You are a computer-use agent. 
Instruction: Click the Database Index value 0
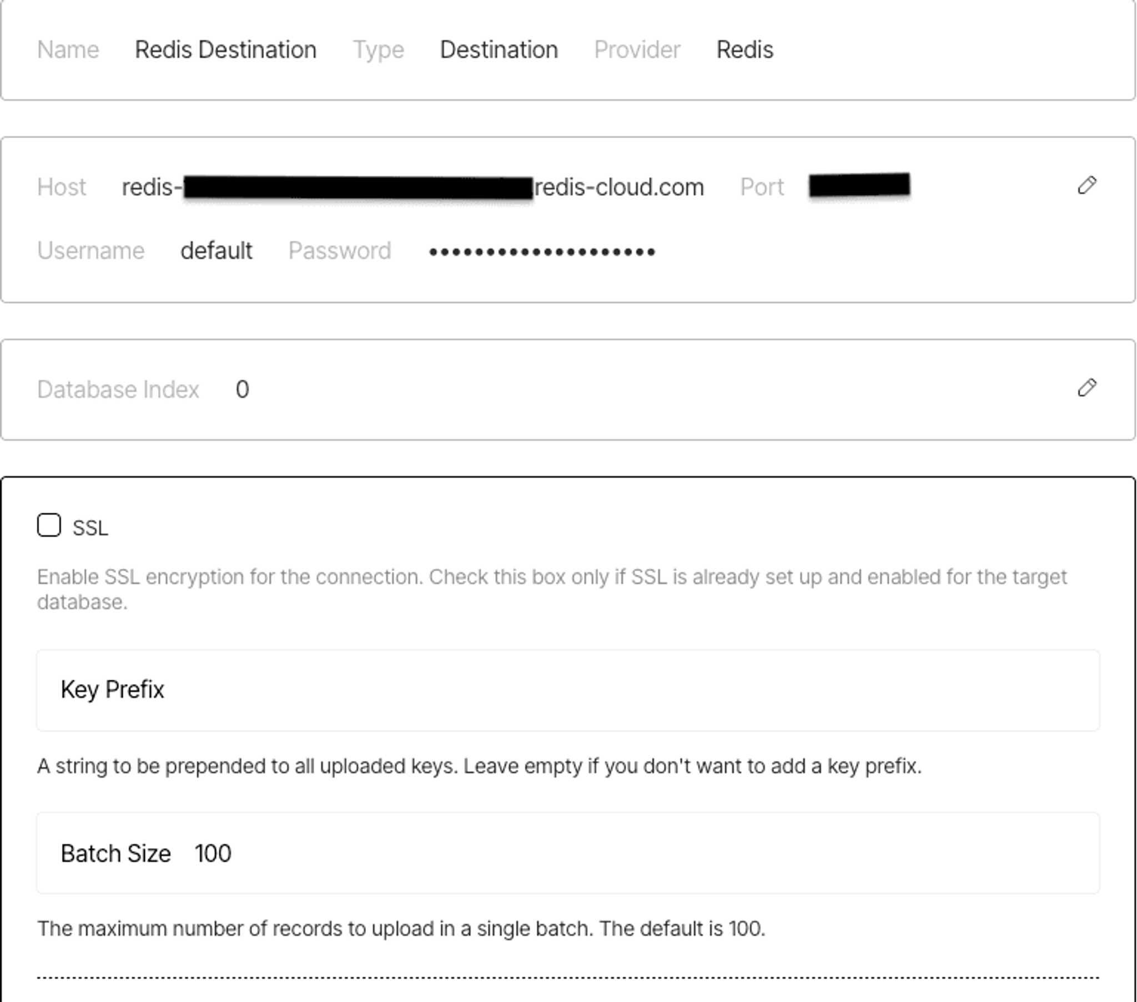click(x=242, y=389)
